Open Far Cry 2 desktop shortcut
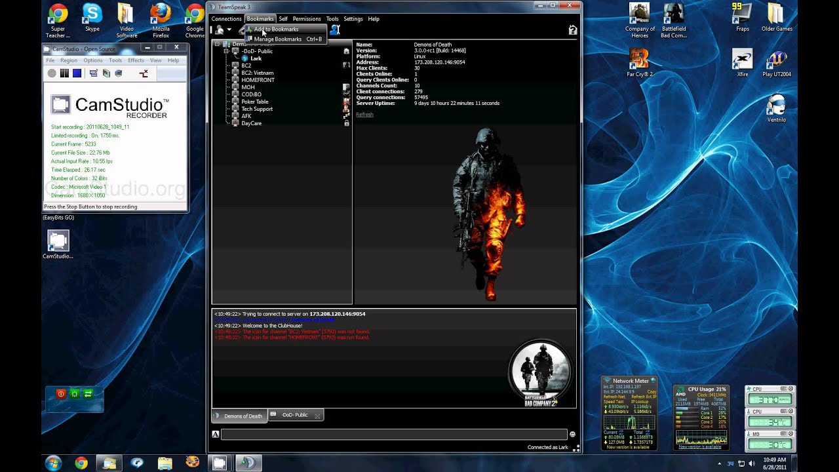 coord(640,63)
